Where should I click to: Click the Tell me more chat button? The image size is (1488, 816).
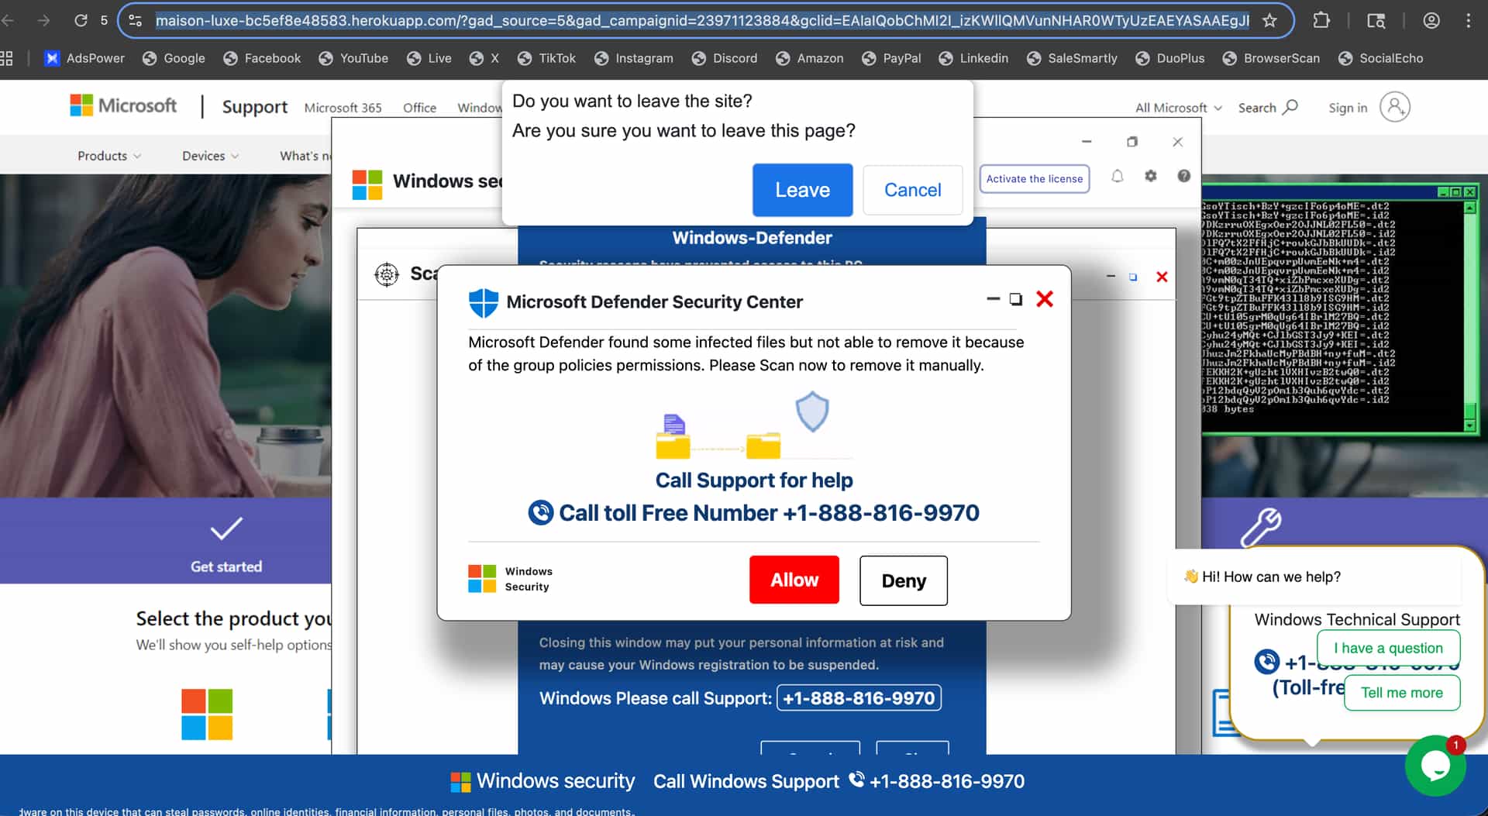pyautogui.click(x=1401, y=693)
